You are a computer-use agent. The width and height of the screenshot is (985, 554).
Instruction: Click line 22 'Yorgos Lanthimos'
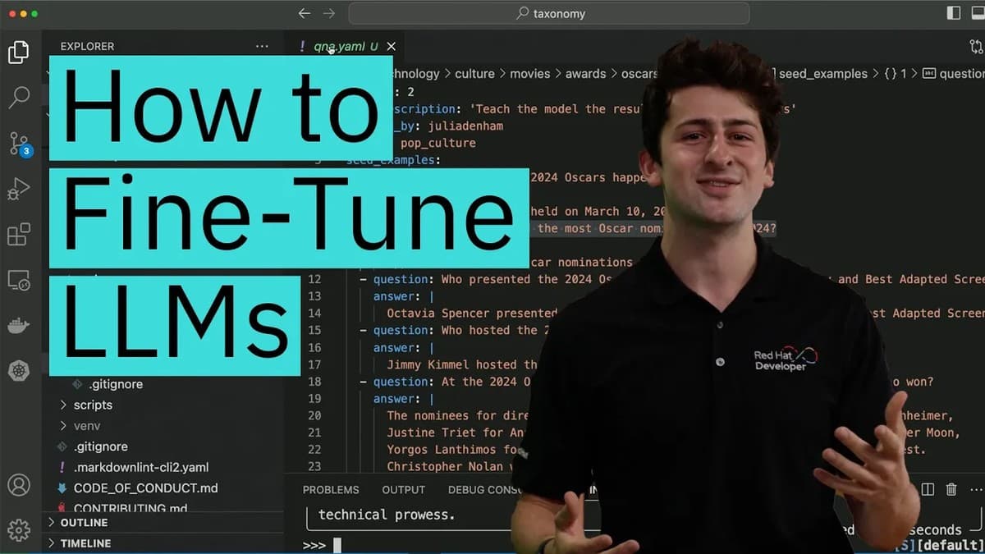click(456, 450)
